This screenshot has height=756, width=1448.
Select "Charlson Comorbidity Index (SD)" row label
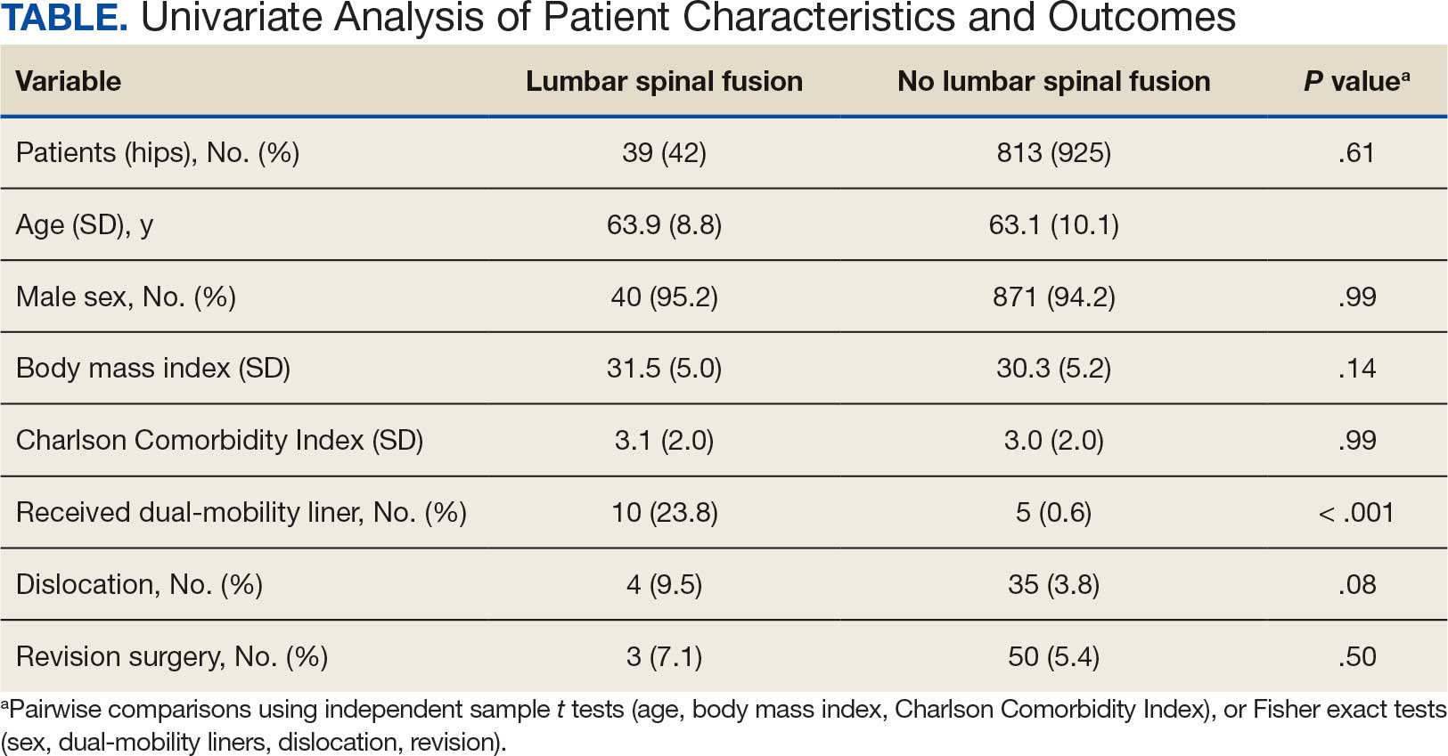[219, 441]
